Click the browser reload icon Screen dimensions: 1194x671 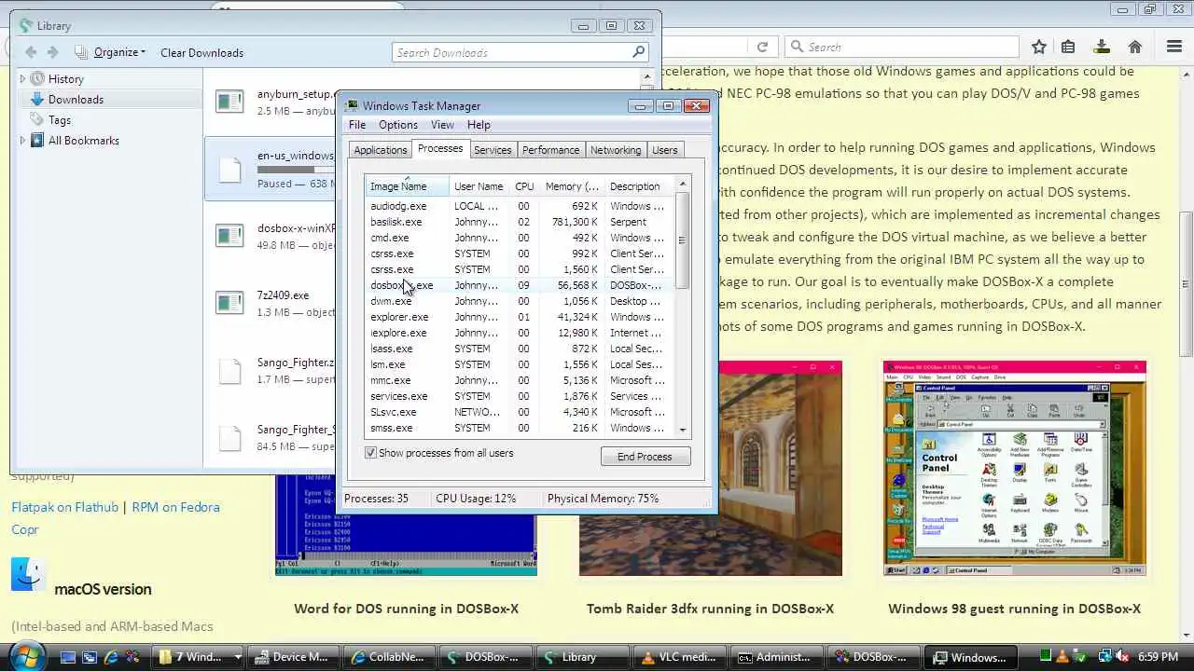pos(762,47)
